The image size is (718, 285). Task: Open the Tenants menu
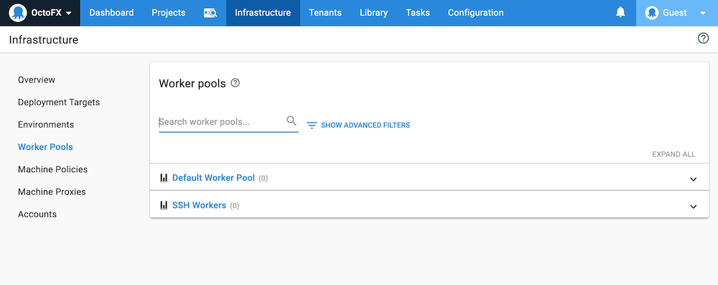click(x=325, y=13)
